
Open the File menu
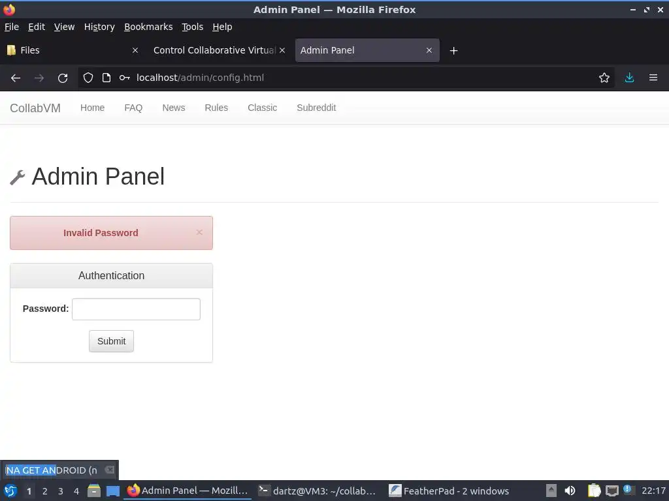coord(12,27)
